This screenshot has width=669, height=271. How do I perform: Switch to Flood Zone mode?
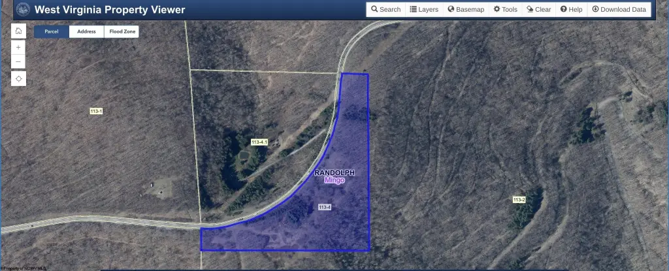tap(121, 31)
